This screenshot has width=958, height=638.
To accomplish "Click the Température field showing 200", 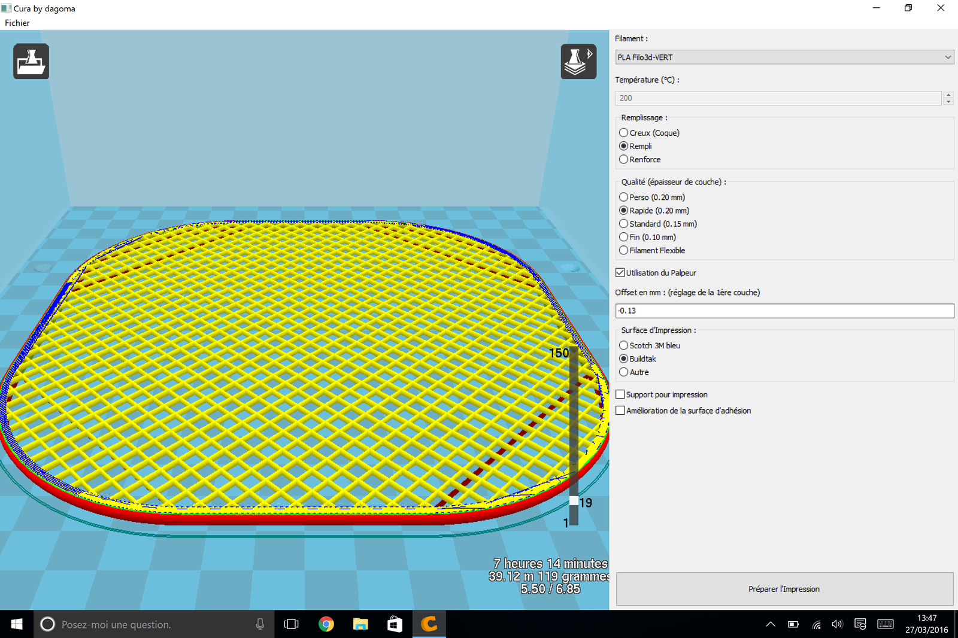I will [778, 98].
